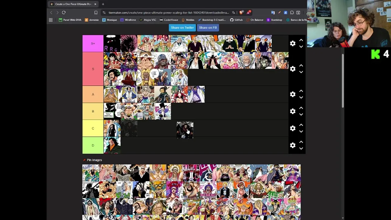Select first character image in S+ tier

(x=112, y=43)
